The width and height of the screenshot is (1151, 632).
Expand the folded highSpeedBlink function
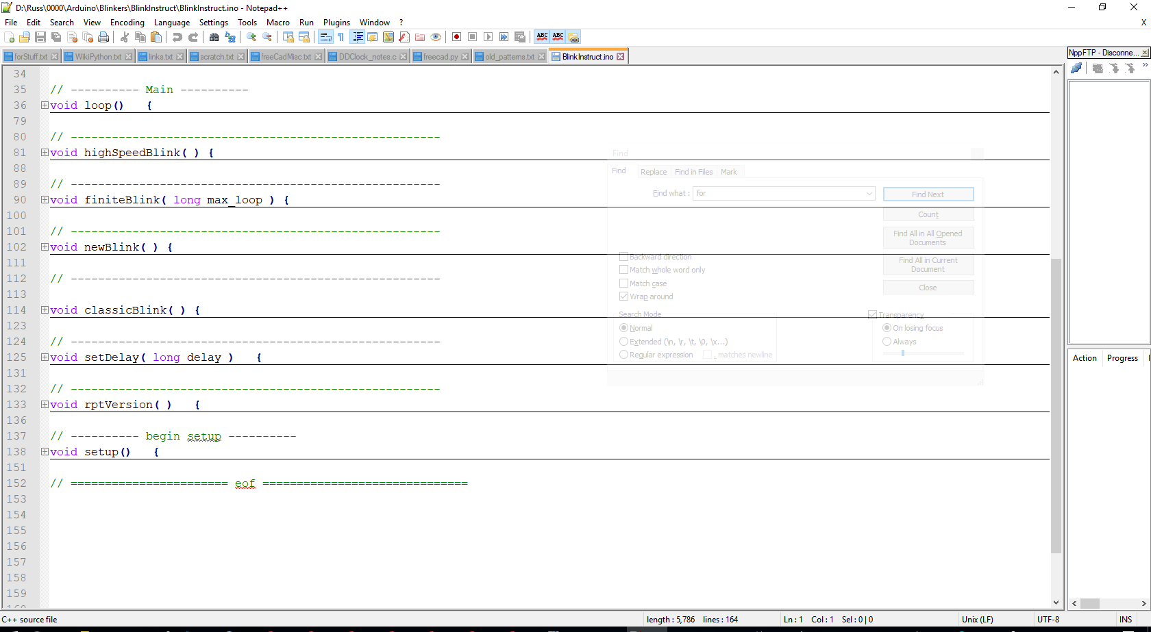tap(45, 153)
